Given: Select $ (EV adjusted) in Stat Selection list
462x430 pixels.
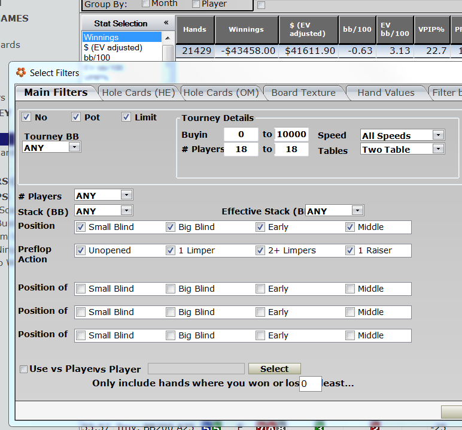Looking at the screenshot, I should point(122,47).
